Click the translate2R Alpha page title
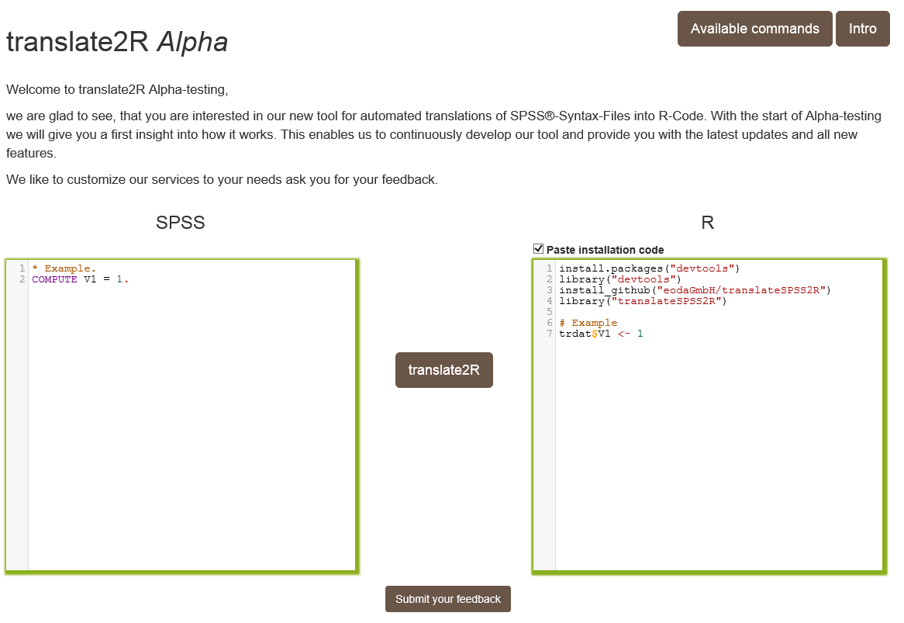 (117, 42)
